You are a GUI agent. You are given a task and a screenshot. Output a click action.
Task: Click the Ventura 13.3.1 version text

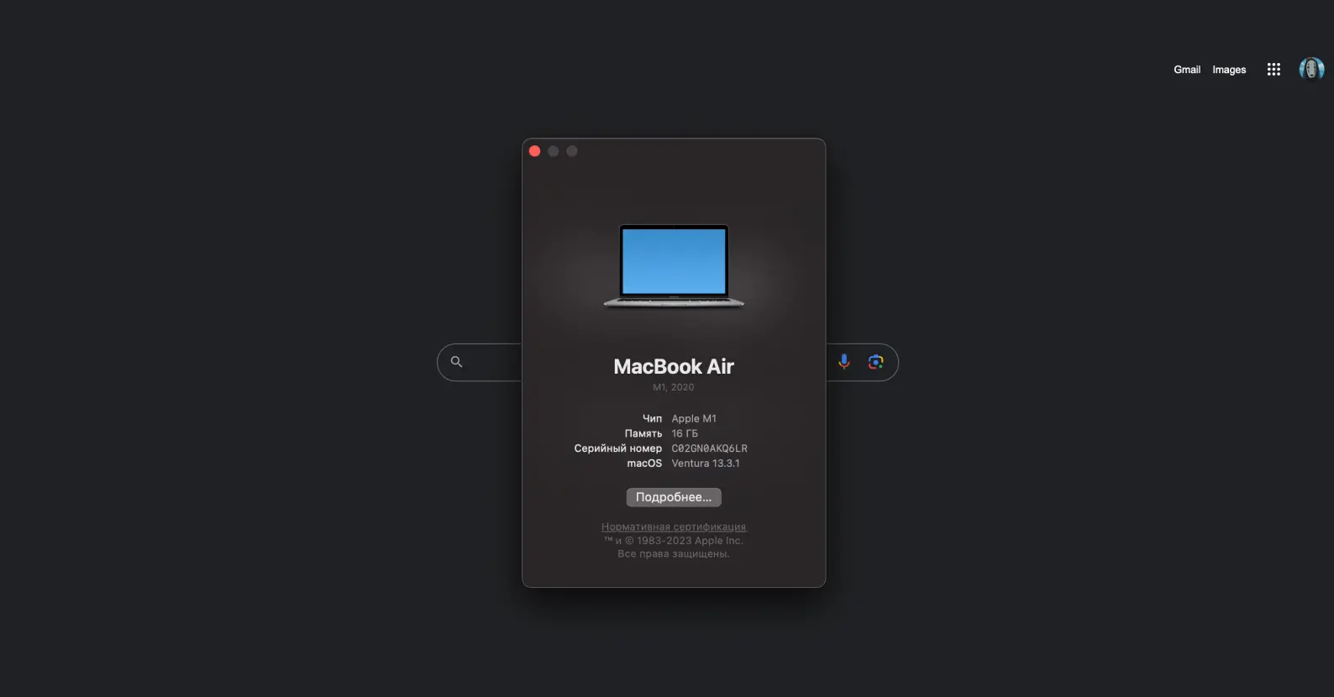tap(706, 464)
